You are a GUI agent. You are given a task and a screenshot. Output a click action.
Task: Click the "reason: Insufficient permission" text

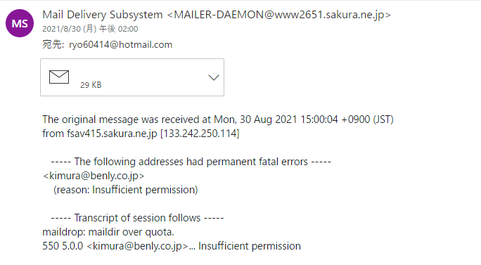(126, 190)
